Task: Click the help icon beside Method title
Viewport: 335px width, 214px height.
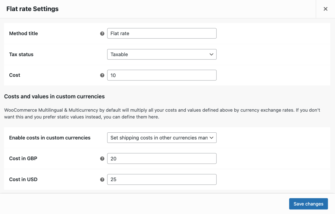Action: (x=102, y=33)
